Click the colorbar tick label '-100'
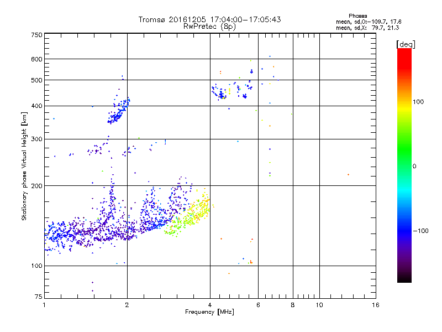This screenshot has width=442, height=332. click(x=421, y=231)
